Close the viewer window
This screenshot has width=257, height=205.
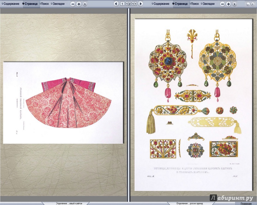pos(253,4)
